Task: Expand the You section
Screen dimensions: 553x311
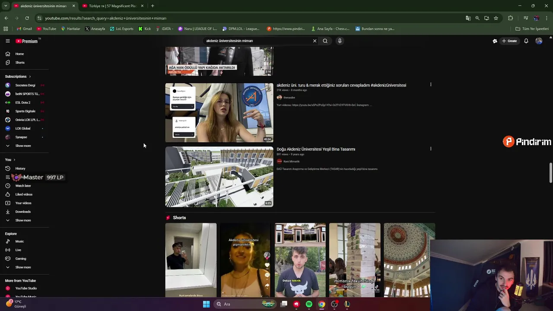Action: (10, 160)
